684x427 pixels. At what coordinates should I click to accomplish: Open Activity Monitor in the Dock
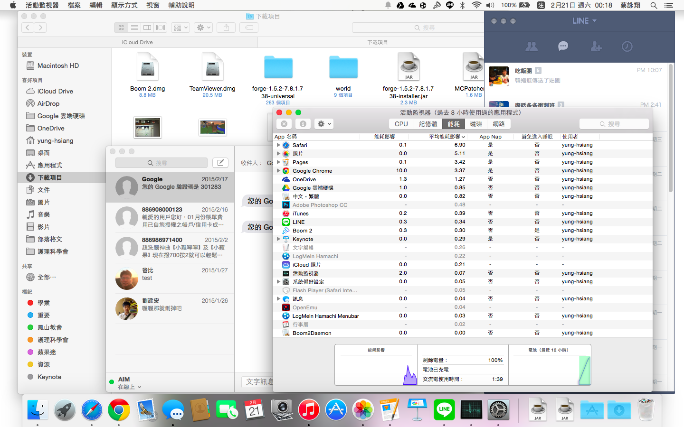click(x=471, y=409)
